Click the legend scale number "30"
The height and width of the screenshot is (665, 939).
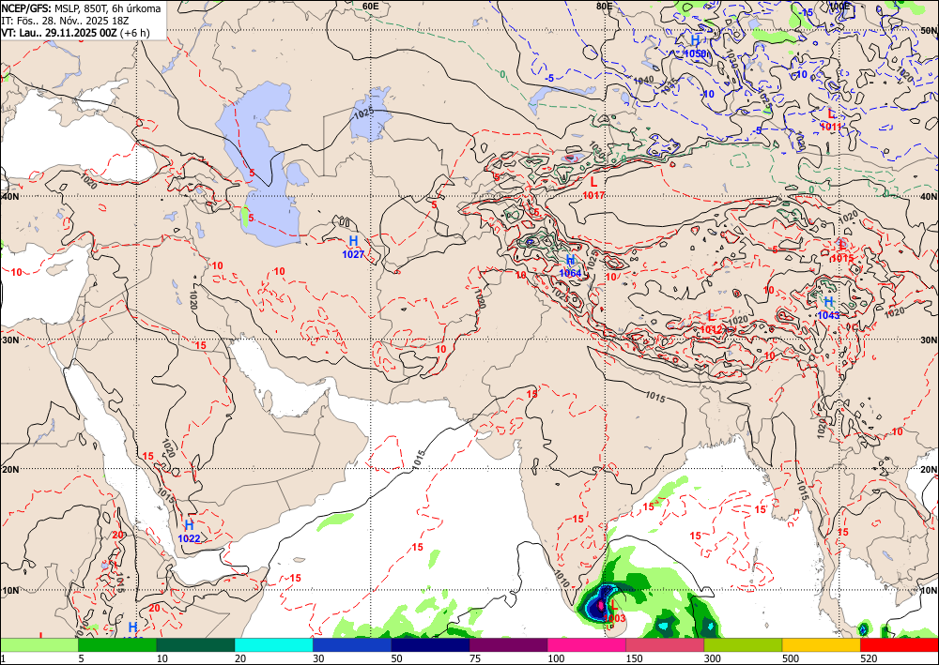click(318, 659)
